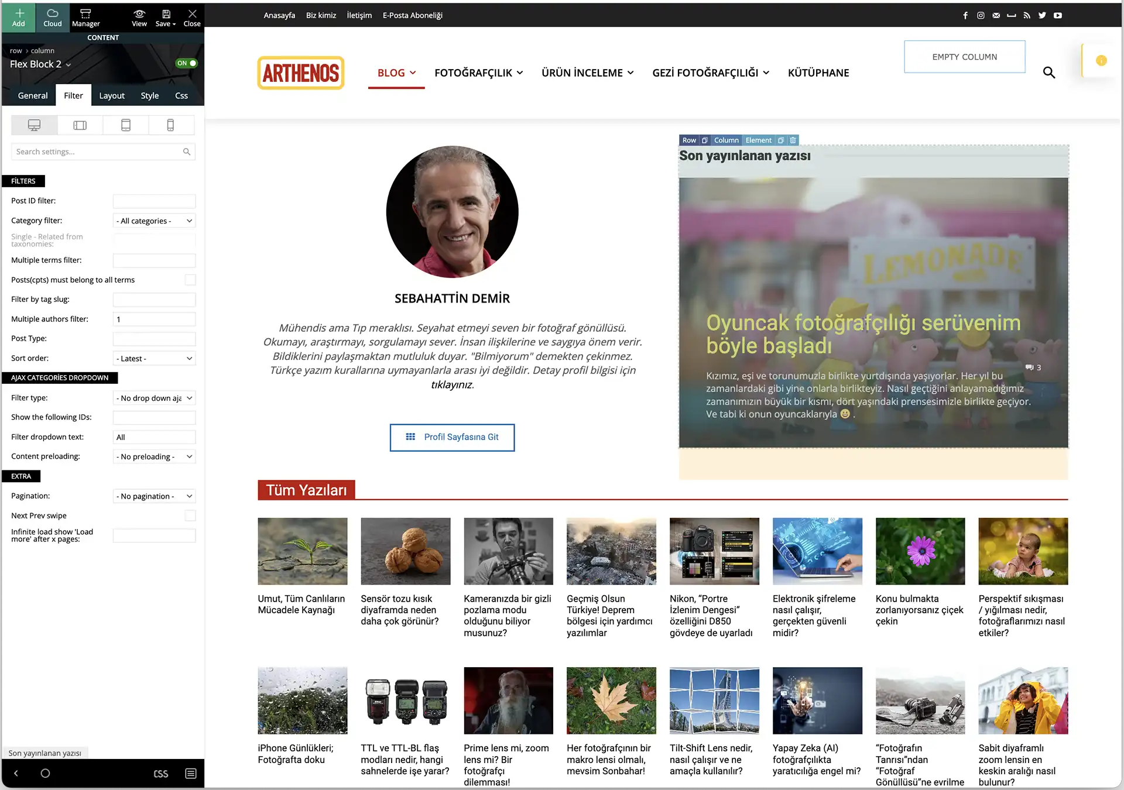Duplicate the row using the copy icon beside Row
Viewport: 1124px width, 790px height.
tap(705, 140)
